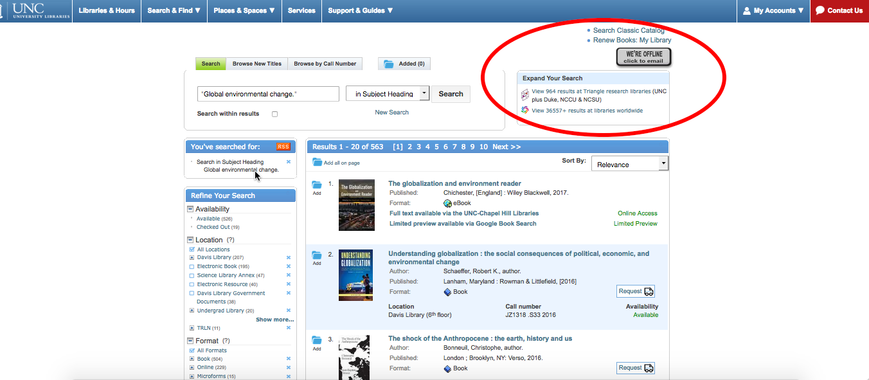
Task: Go to Next results page
Action: [x=506, y=147]
